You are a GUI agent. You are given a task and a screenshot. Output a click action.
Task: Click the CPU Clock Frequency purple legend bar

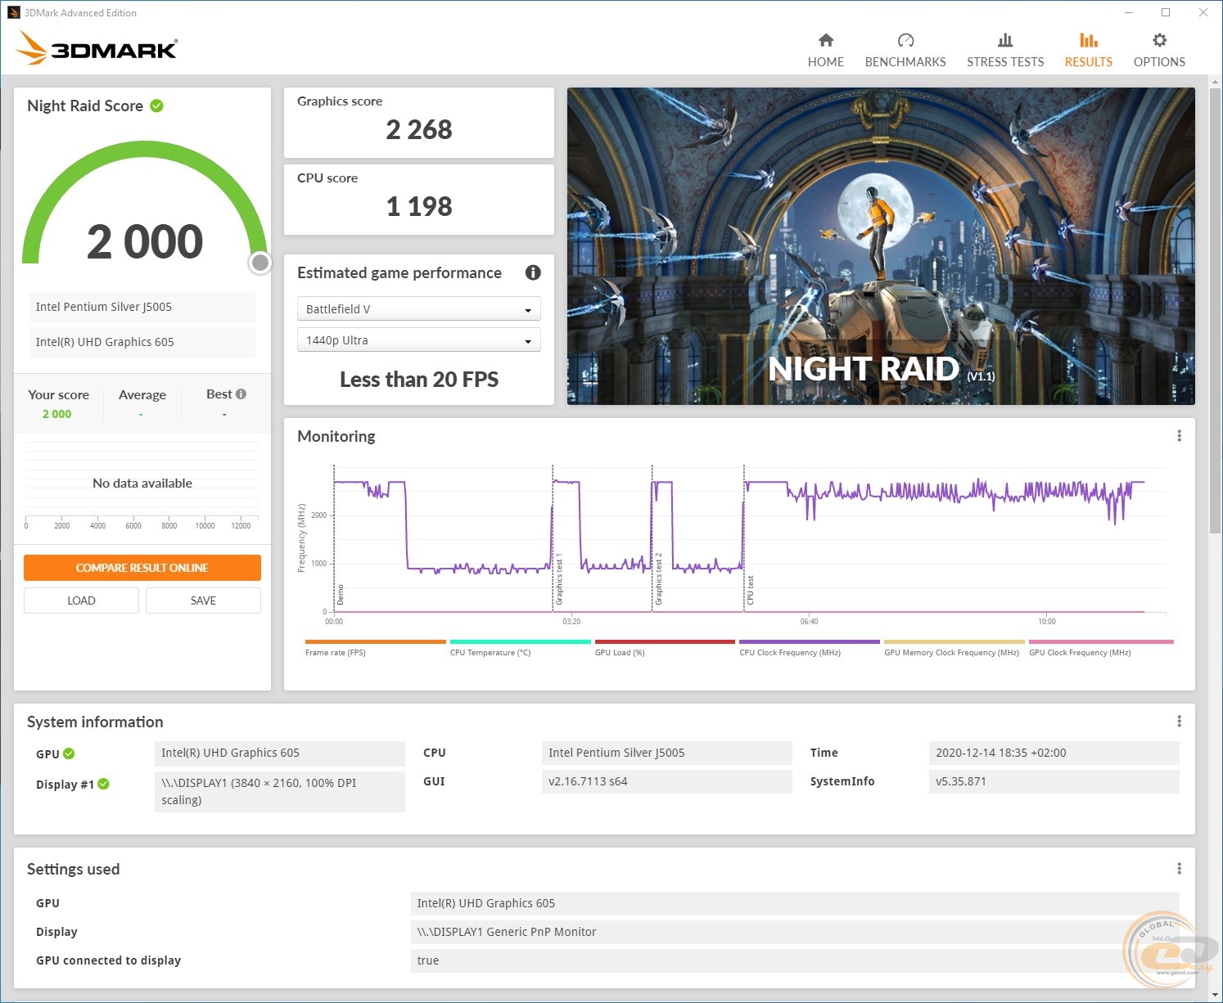pos(809,642)
